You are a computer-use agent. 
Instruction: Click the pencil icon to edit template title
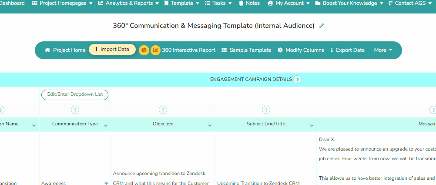point(322,26)
